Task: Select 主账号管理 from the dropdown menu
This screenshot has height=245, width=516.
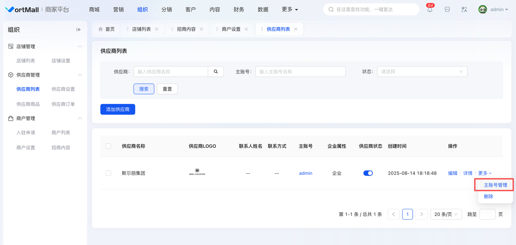Action: tap(495, 185)
